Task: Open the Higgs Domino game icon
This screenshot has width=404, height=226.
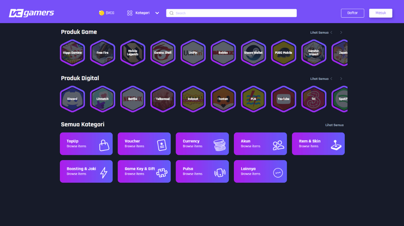Action: tap(72, 53)
